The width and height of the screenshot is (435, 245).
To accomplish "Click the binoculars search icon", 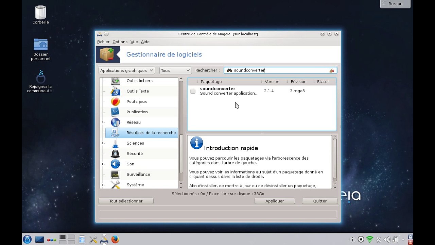I will tap(229, 70).
